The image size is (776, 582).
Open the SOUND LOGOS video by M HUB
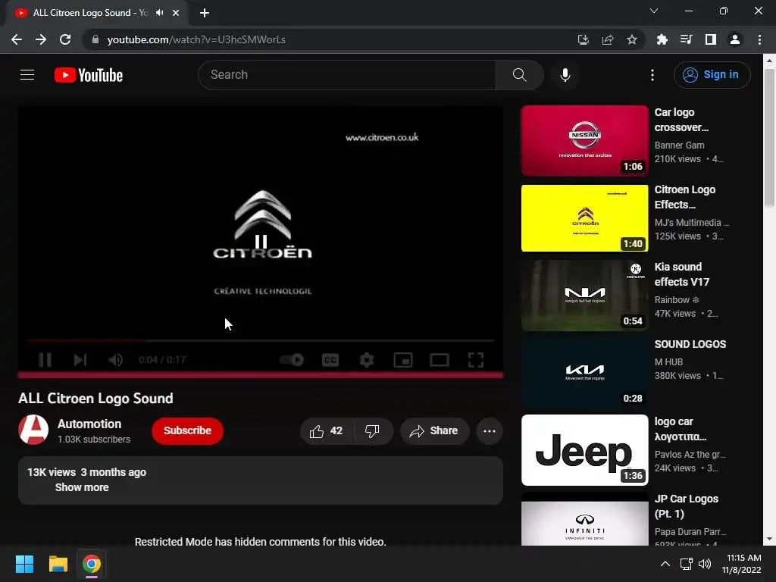point(584,373)
